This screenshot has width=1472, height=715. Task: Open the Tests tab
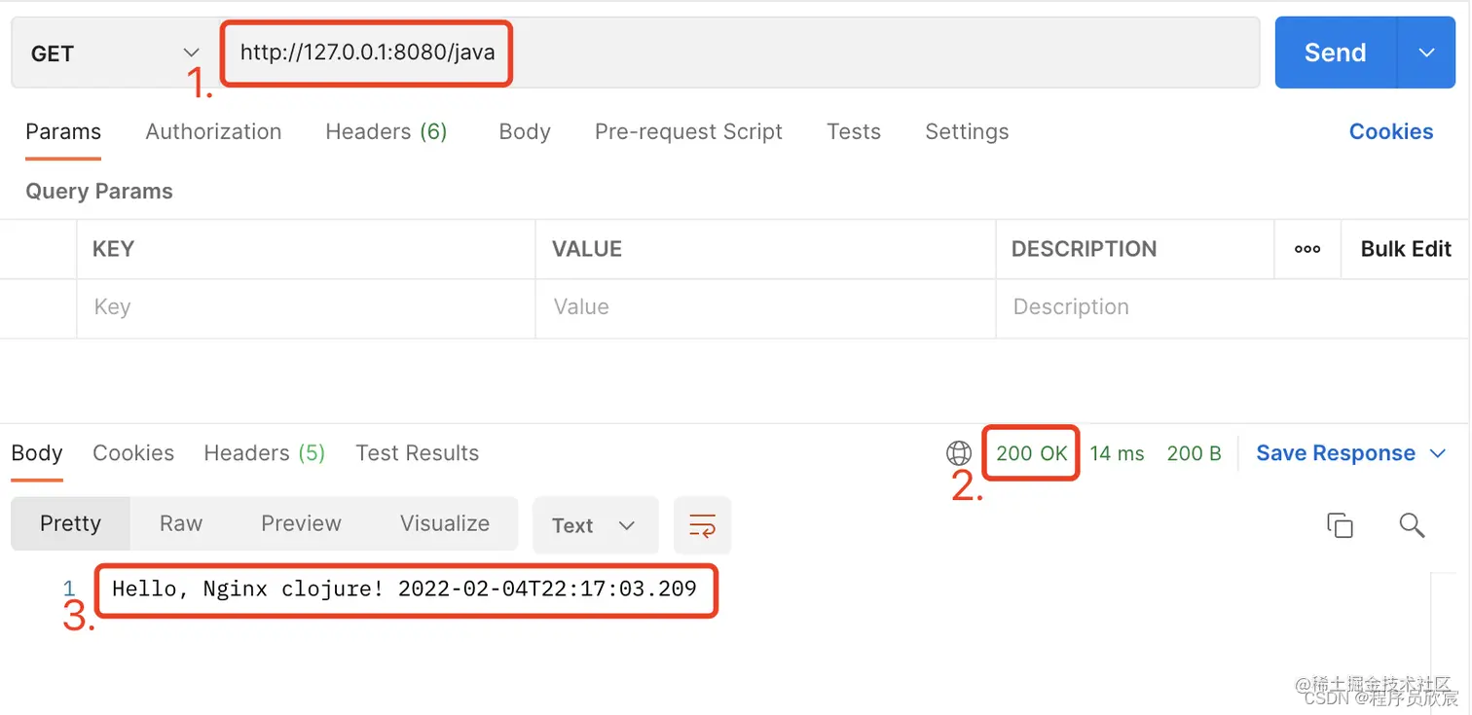click(854, 132)
